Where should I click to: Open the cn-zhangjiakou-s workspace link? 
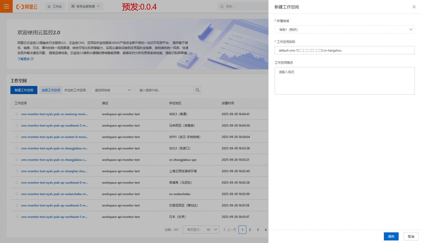(54, 160)
